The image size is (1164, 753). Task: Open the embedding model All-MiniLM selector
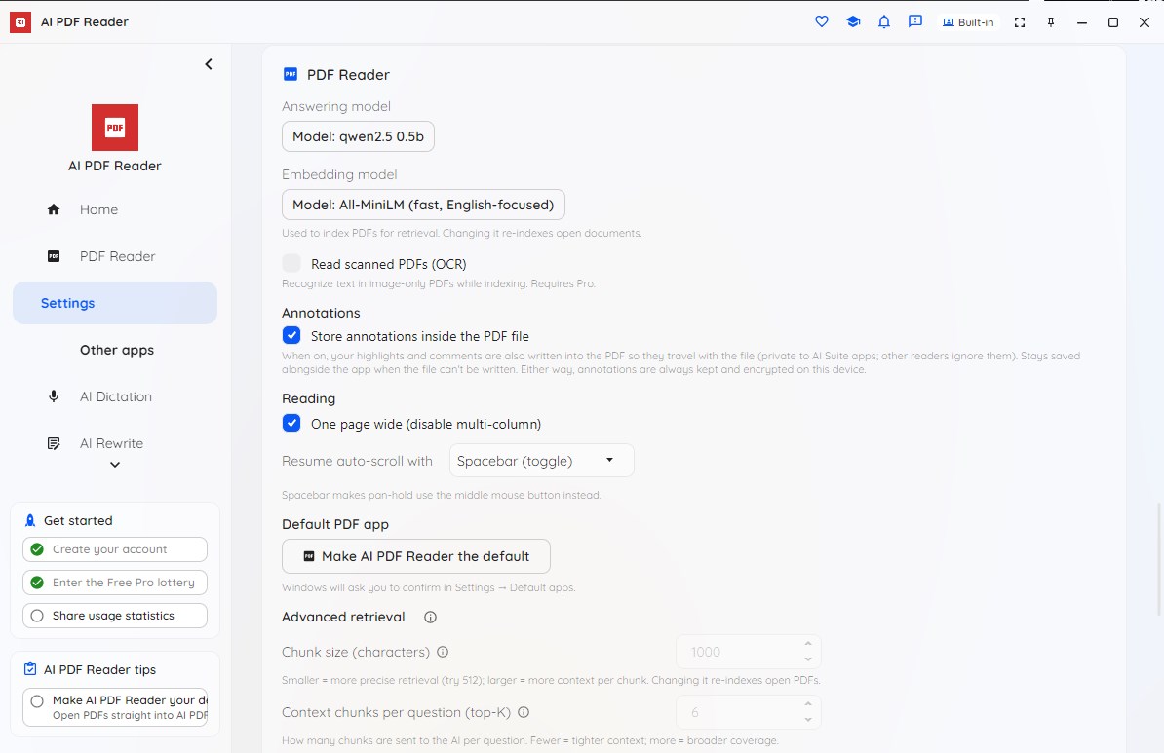coord(423,205)
